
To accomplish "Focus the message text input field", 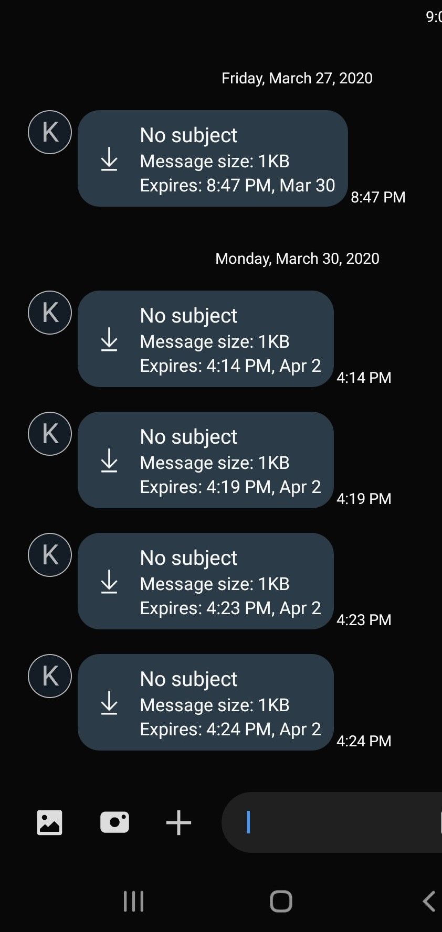I will pos(336,822).
